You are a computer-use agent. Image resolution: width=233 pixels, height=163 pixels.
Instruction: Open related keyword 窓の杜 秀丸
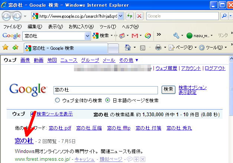(179, 128)
